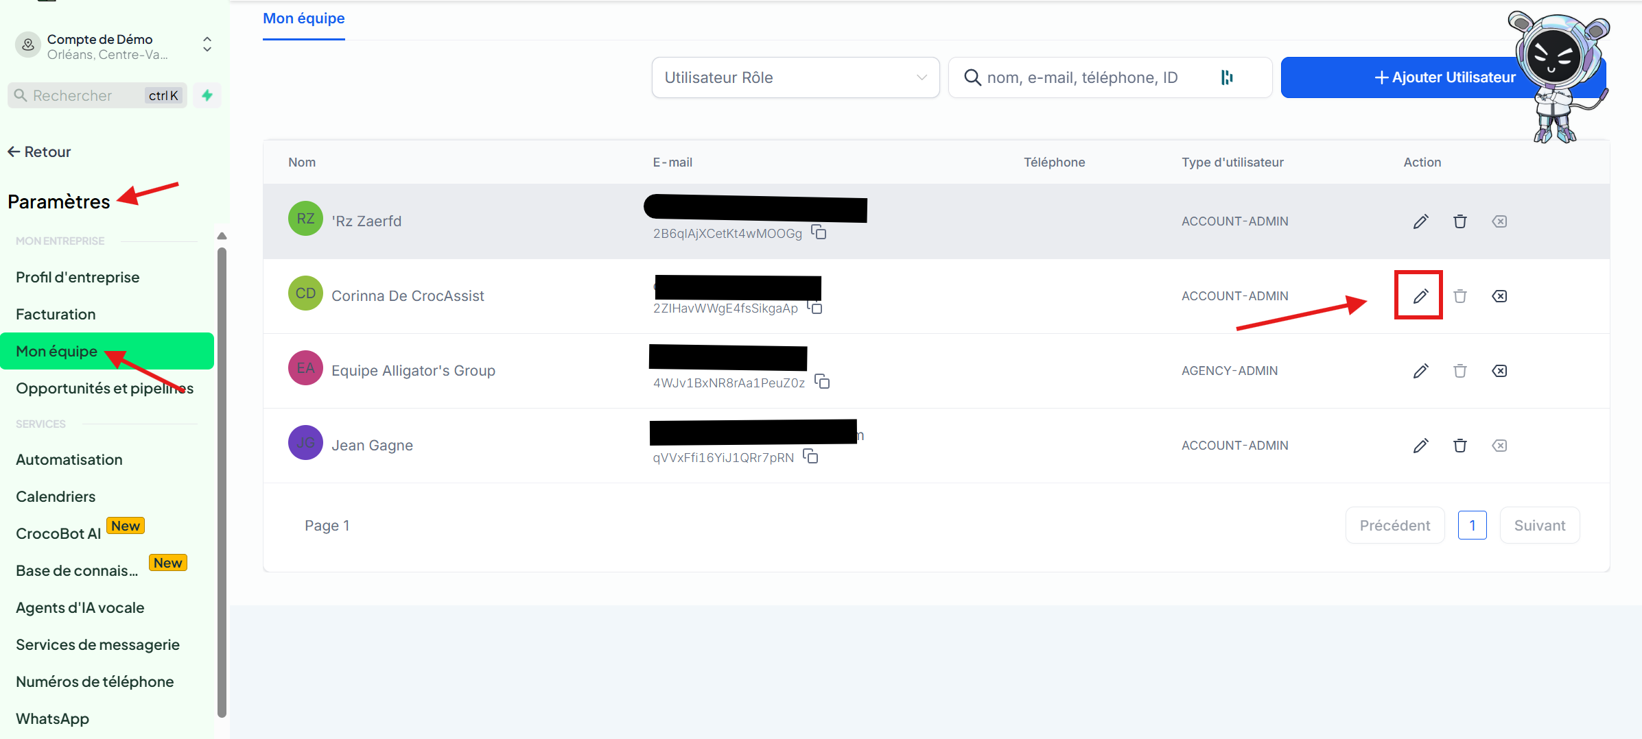
Task: Click the disable icon for Corinna De CrocAssist
Action: point(1499,296)
